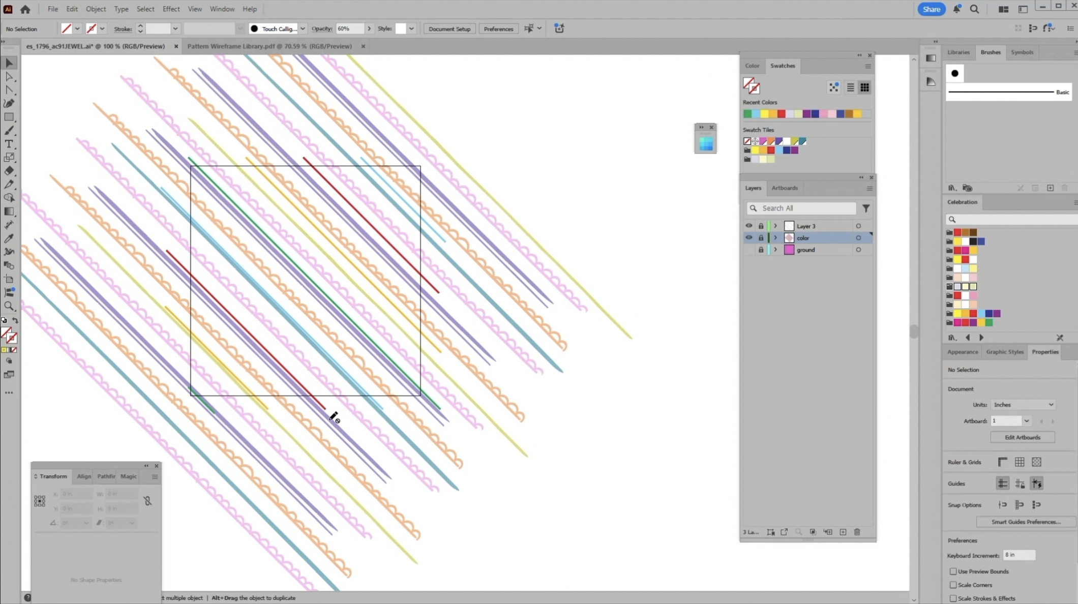Enable Scale Strokes & Effects
Image resolution: width=1078 pixels, height=604 pixels.
(x=953, y=598)
